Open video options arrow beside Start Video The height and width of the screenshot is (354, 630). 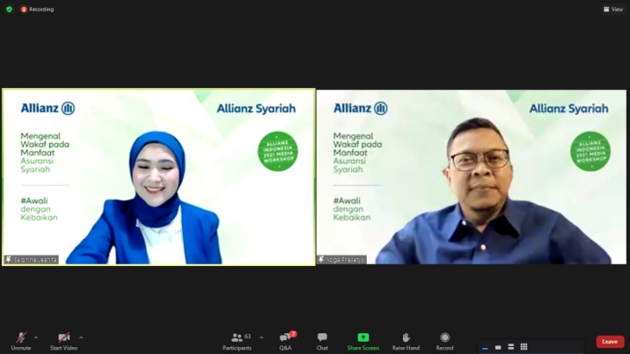click(x=81, y=338)
